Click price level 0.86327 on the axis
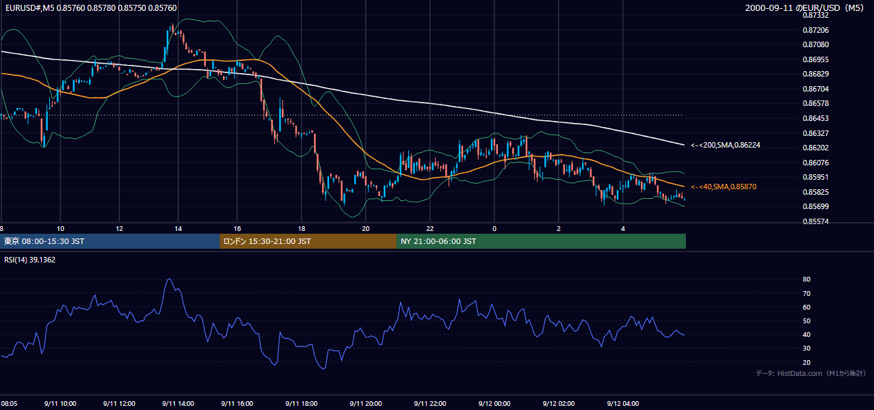This screenshot has height=410, width=874. click(815, 133)
